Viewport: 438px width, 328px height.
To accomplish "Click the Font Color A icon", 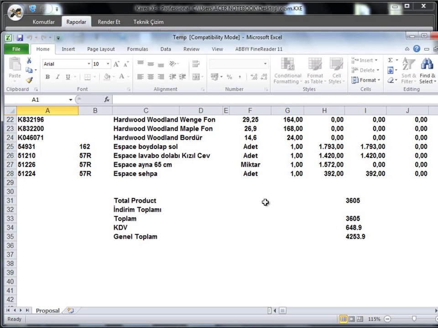I will click(x=121, y=77).
